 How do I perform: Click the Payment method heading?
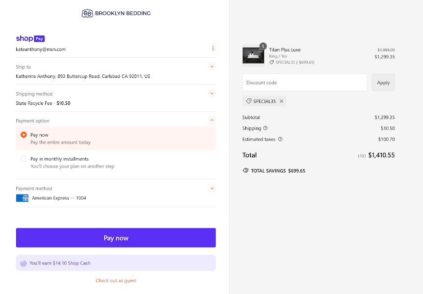coord(34,188)
